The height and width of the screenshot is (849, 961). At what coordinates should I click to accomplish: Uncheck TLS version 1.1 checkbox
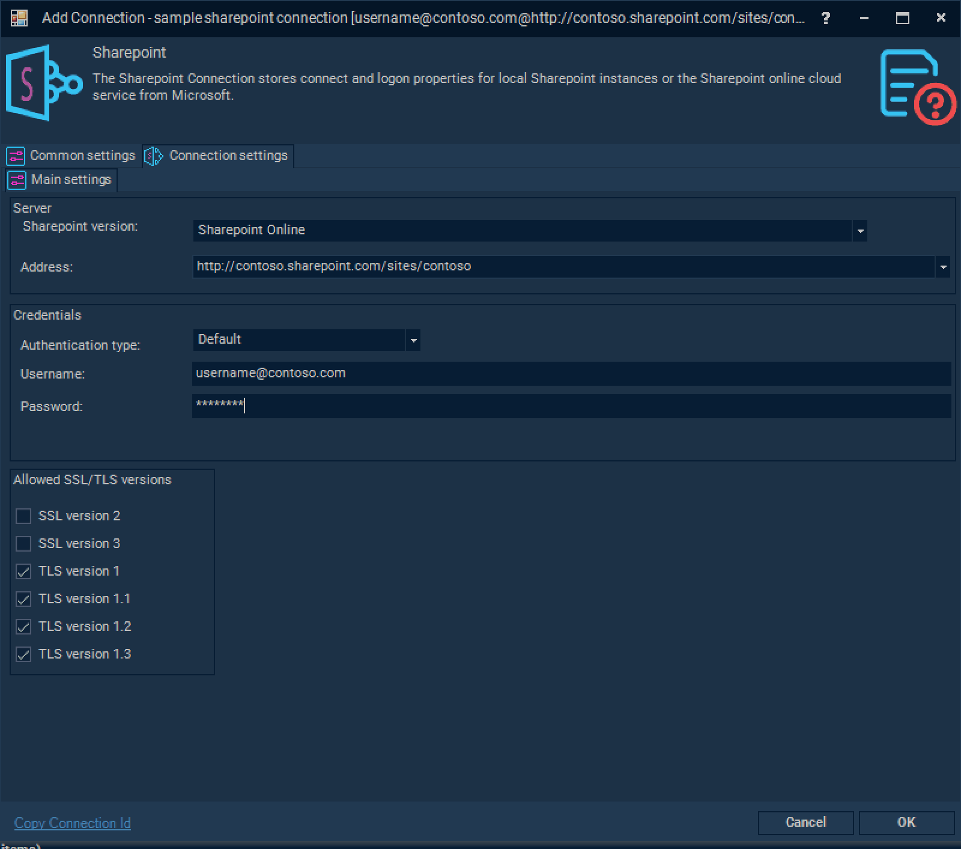tap(23, 599)
